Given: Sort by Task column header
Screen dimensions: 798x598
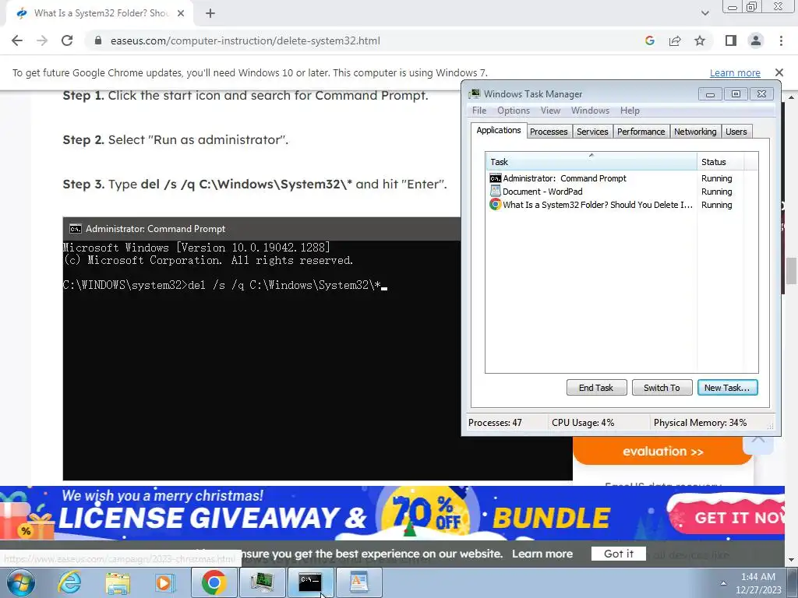Looking at the screenshot, I should tap(591, 162).
